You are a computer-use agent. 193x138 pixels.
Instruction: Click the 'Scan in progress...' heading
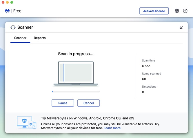point(76,54)
